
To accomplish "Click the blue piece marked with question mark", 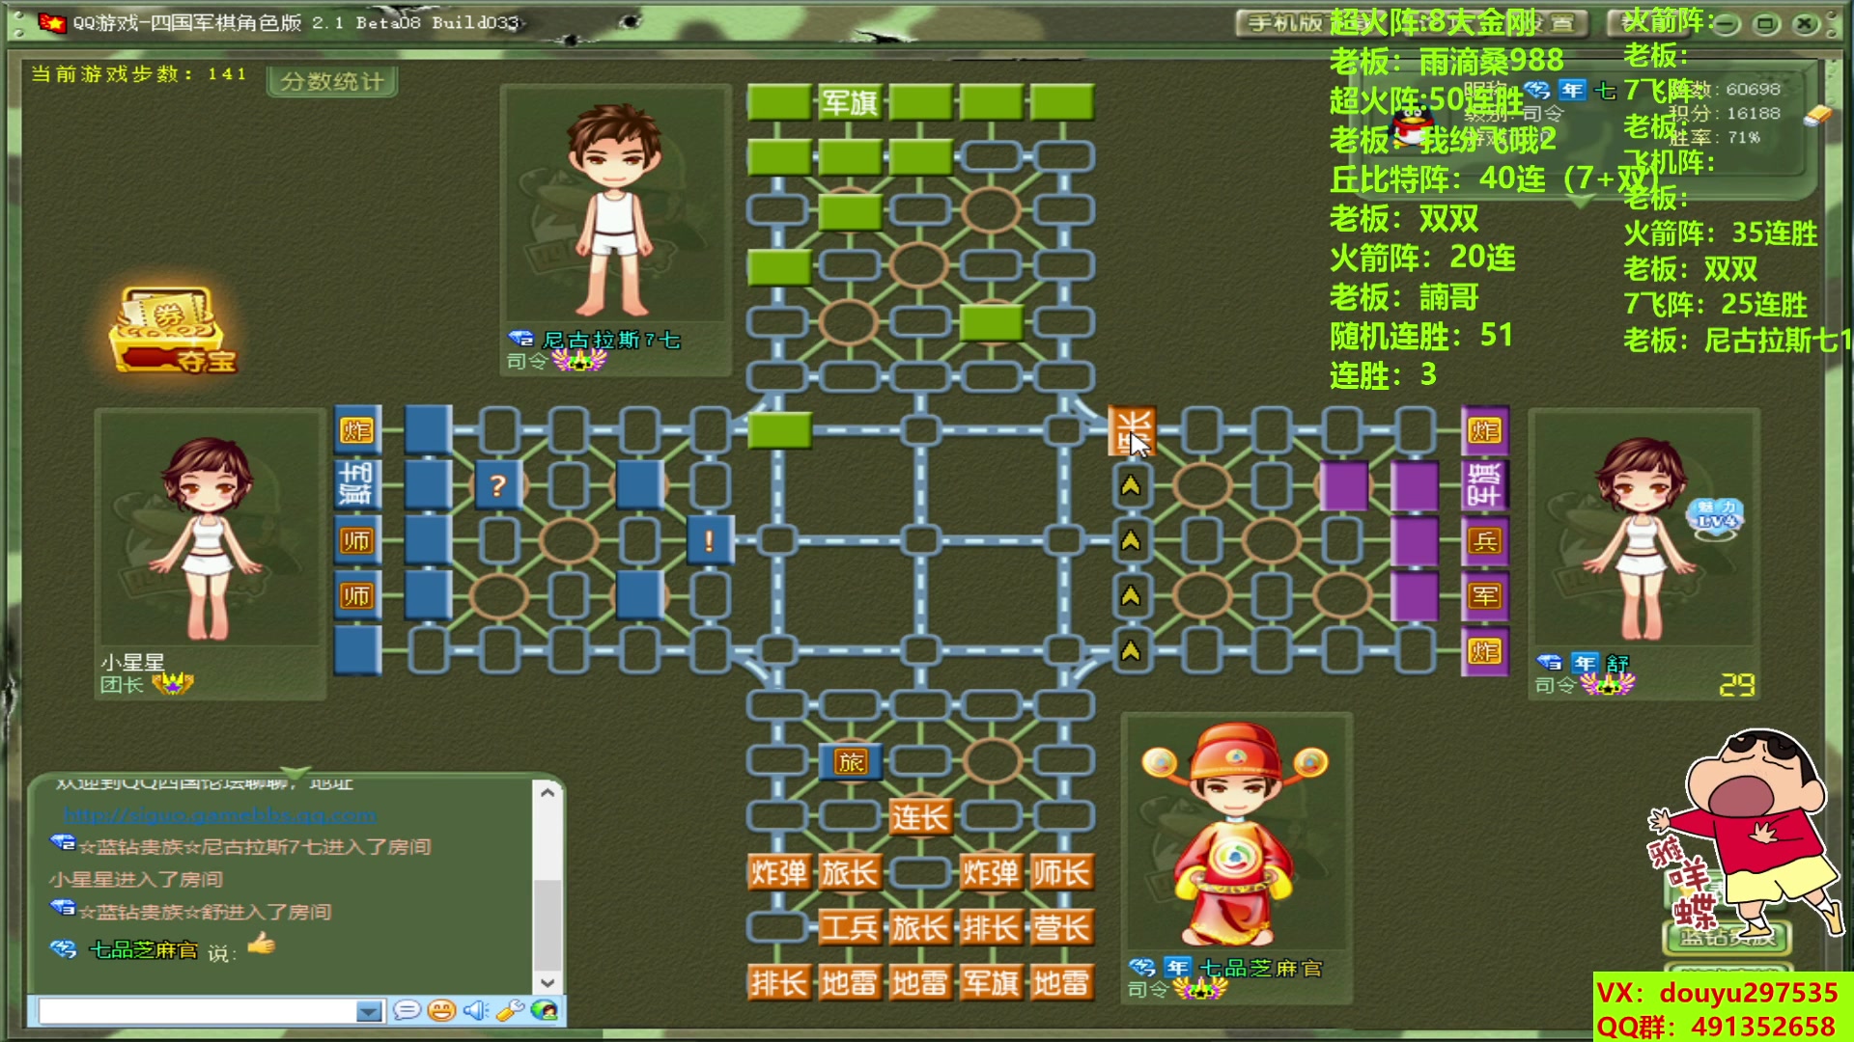I will (497, 485).
